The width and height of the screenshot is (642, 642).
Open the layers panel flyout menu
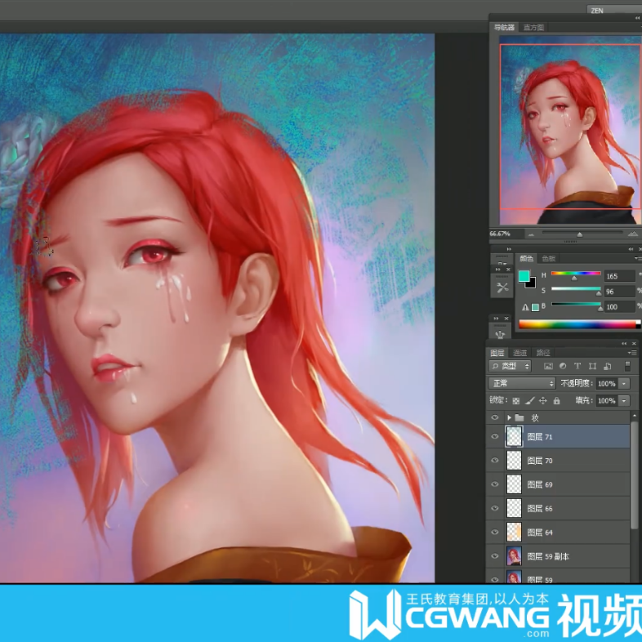632,353
